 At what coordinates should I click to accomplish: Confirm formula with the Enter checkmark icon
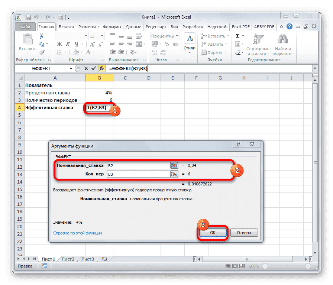point(93,68)
